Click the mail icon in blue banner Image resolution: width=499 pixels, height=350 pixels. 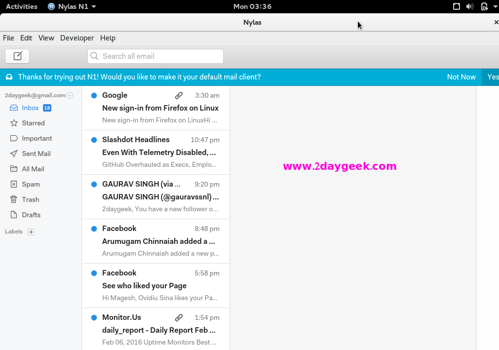[x=9, y=77]
